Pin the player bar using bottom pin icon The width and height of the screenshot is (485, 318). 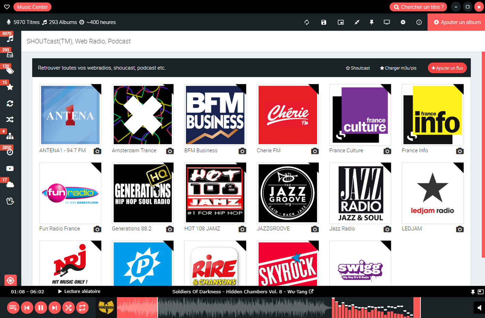pos(473,292)
